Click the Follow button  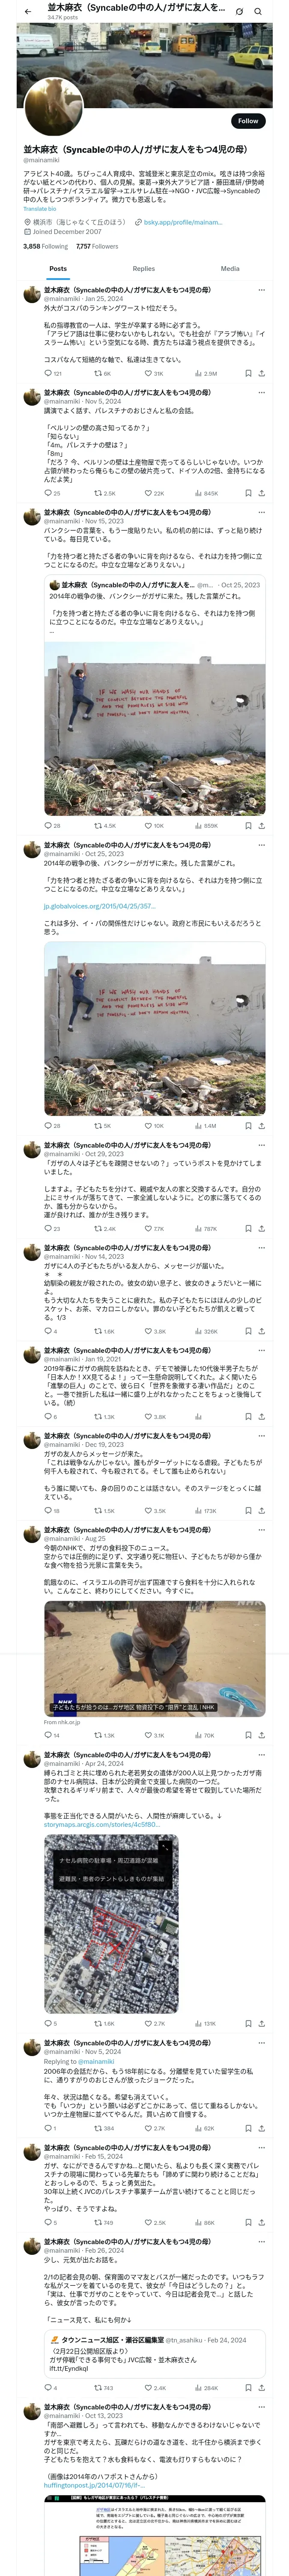(x=247, y=121)
